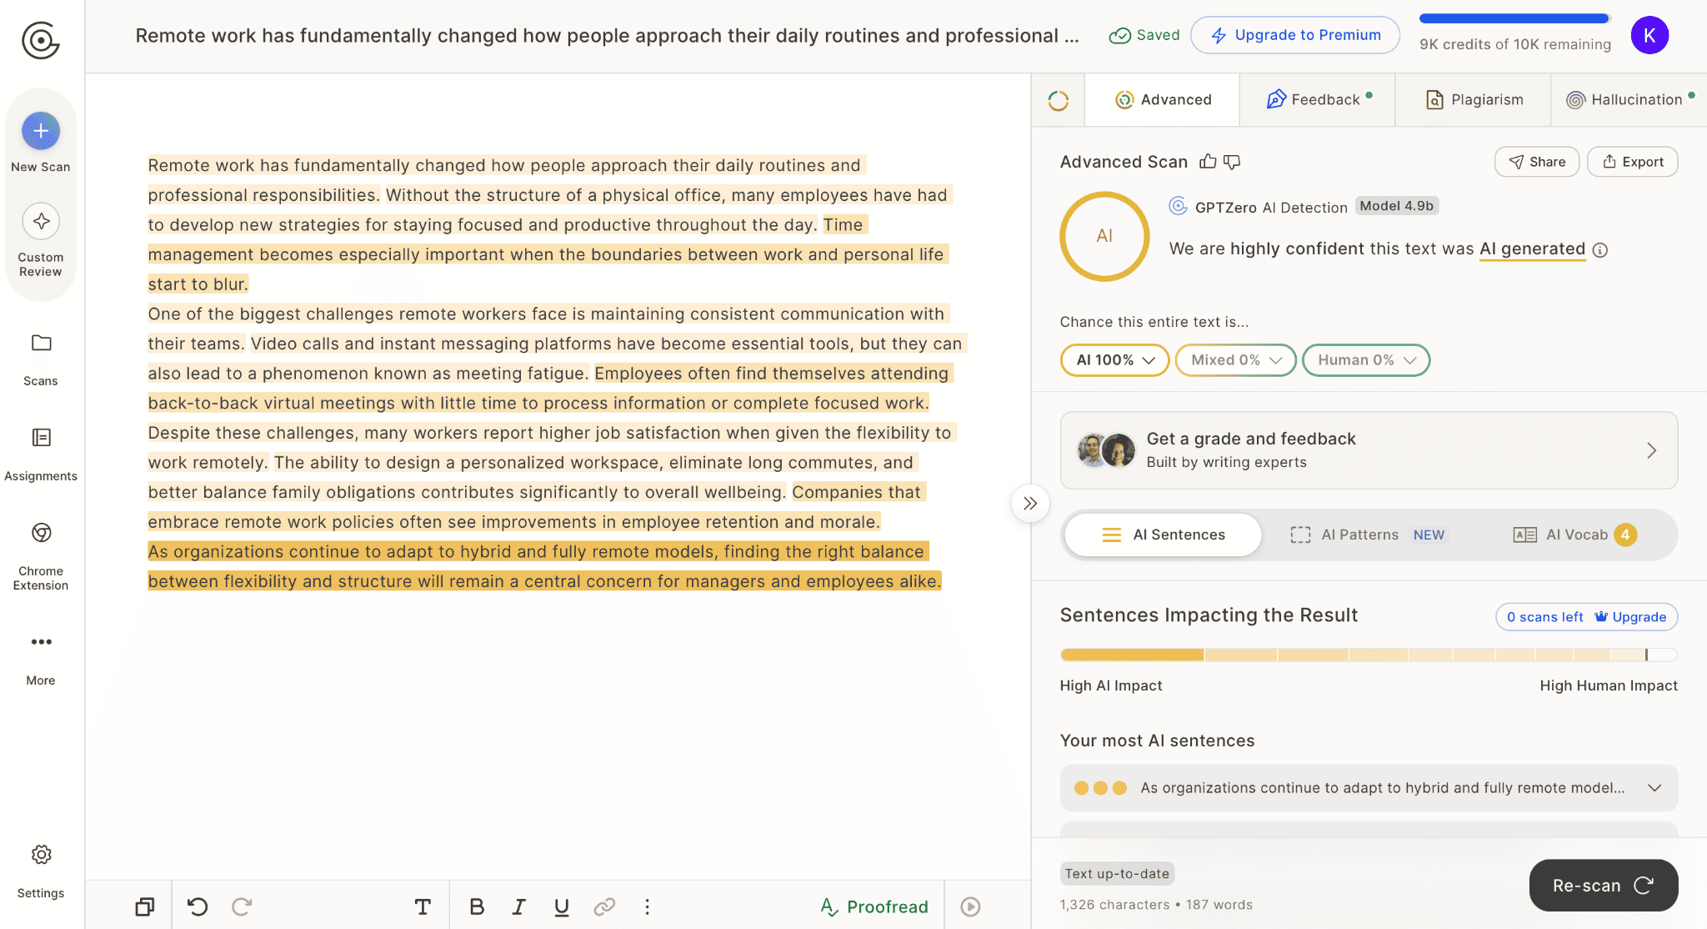Click Re-scan button
This screenshot has width=1707, height=929.
pyautogui.click(x=1604, y=886)
